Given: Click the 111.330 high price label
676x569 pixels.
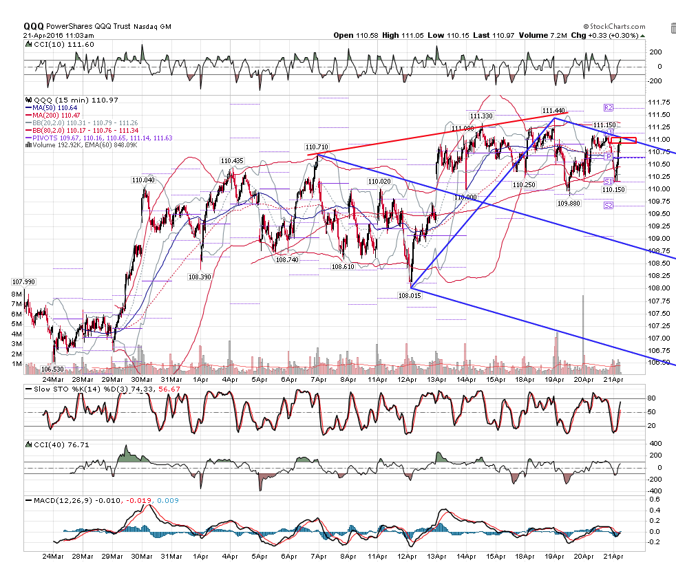Looking at the screenshot, I should [481, 116].
